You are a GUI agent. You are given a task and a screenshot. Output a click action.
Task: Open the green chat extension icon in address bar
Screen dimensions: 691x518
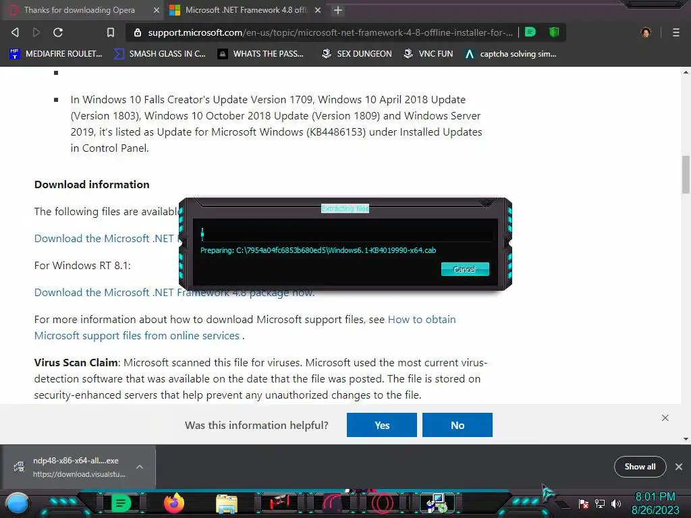[x=530, y=32]
